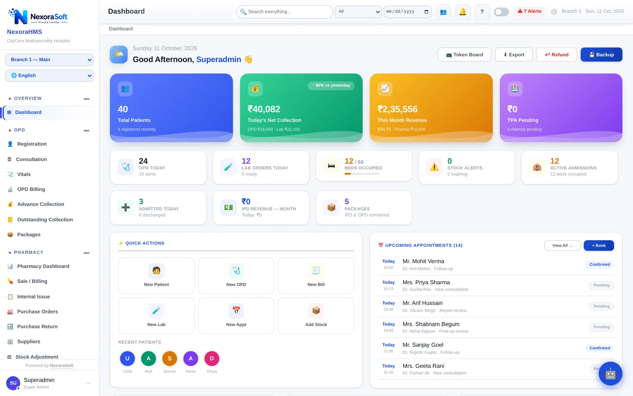Click the New OPD stethoscope icon
The width and height of the screenshot is (633, 396).
[x=236, y=271]
